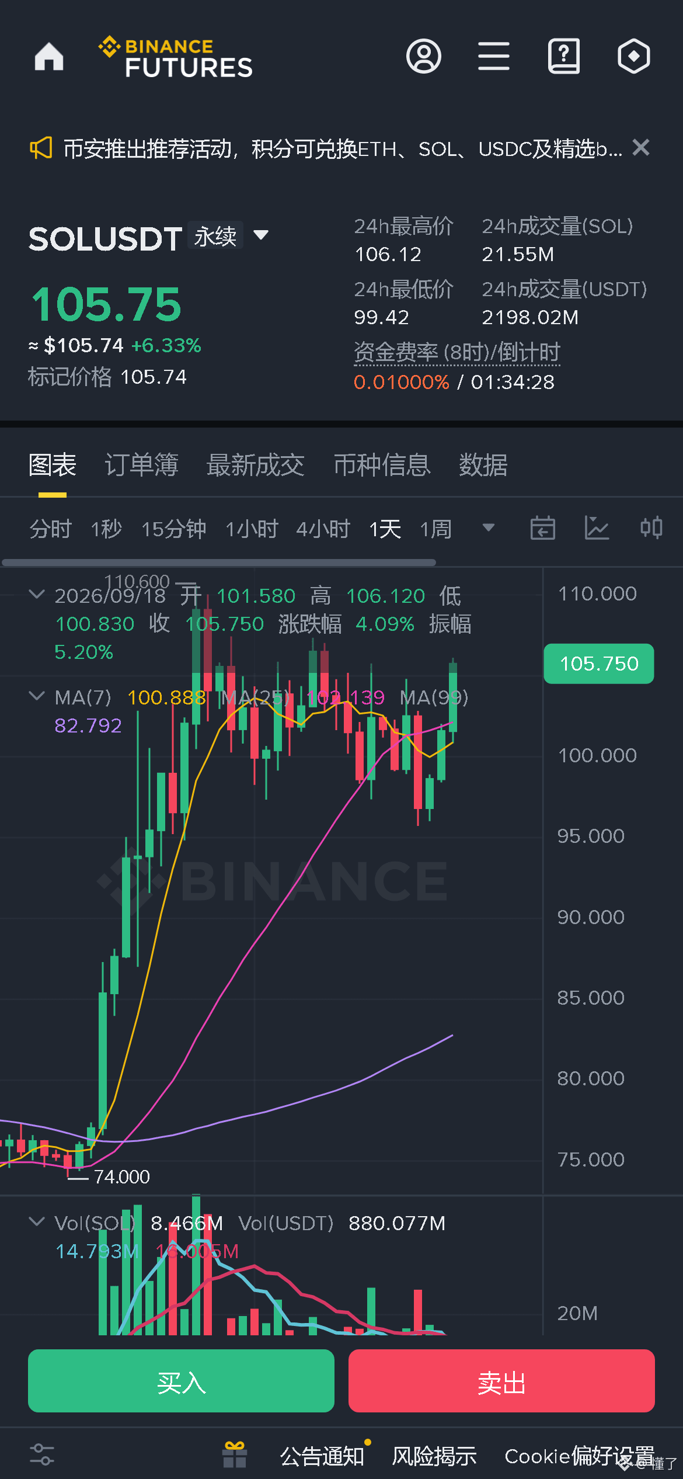Expand the SOLUSDT contract selector arrow
This screenshot has height=1479, width=683.
tap(261, 235)
